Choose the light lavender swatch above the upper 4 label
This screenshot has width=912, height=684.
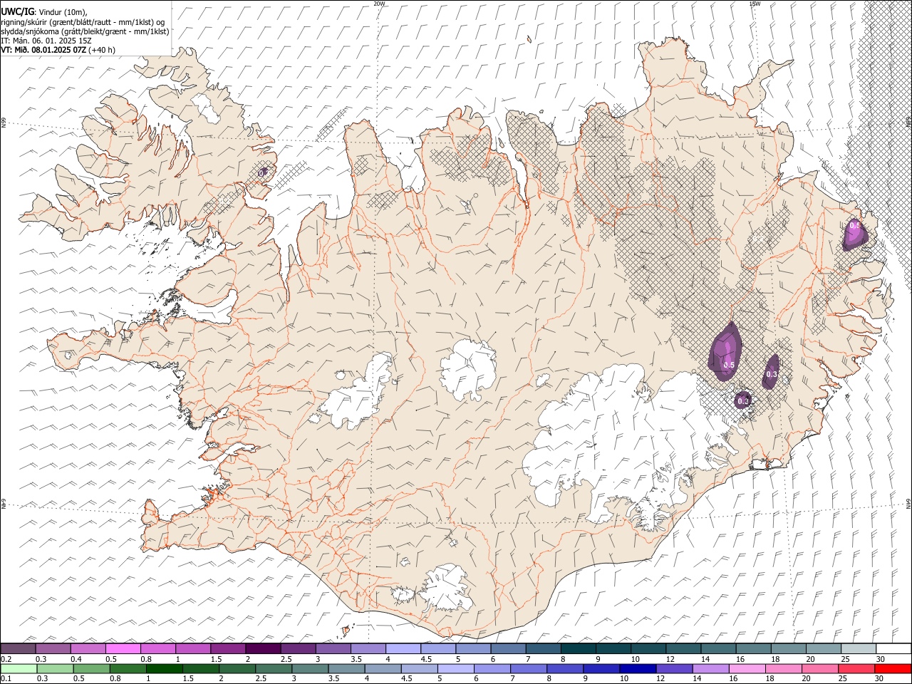[x=403, y=648]
